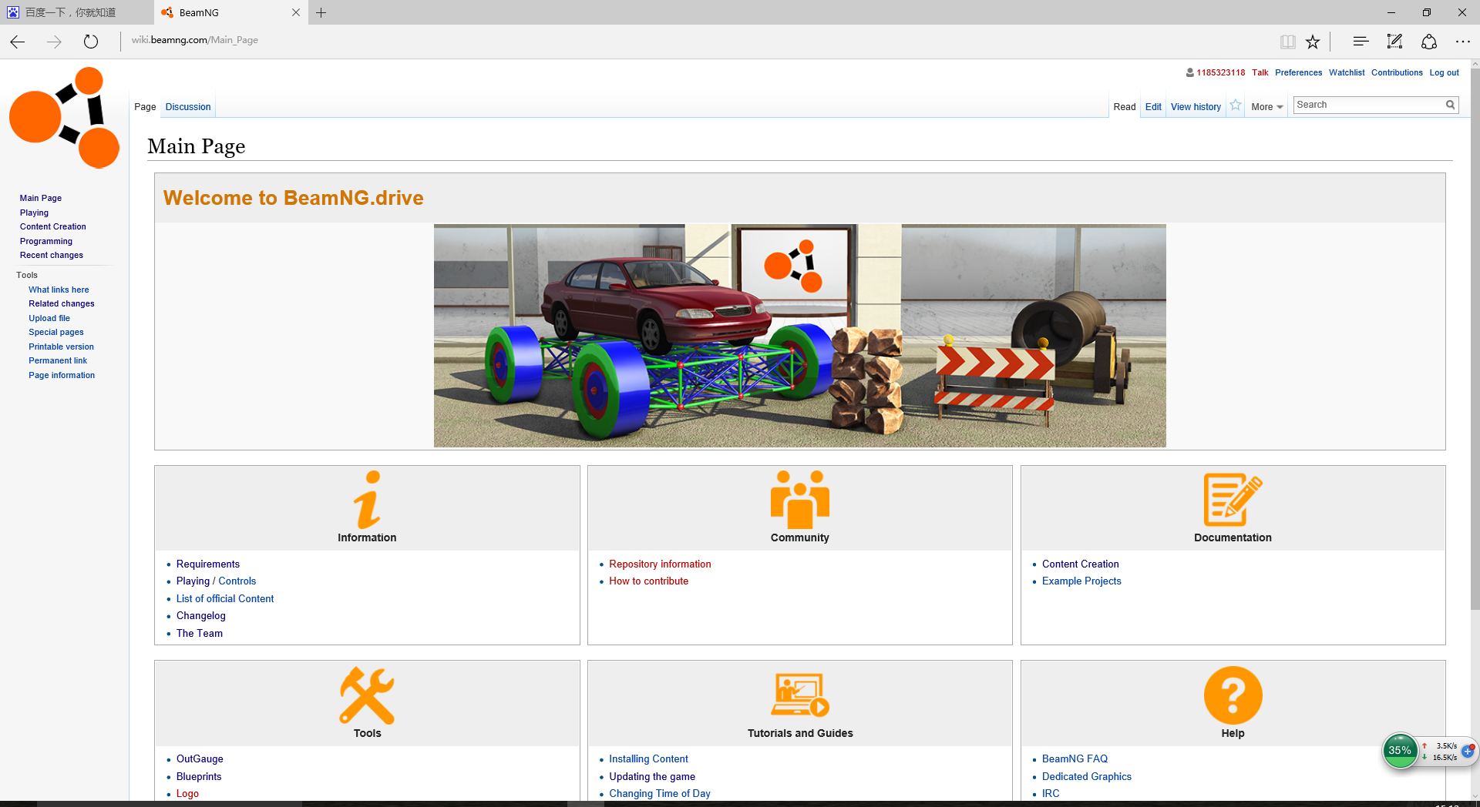Open the OutGauge link
Viewport: 1480px width, 807px height.
pos(200,758)
